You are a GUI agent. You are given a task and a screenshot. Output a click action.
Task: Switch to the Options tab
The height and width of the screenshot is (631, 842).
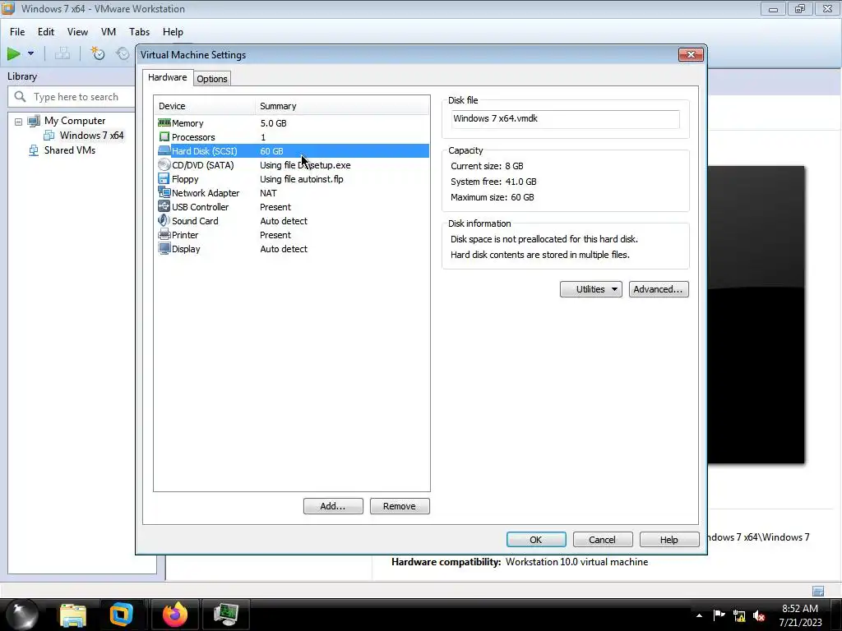point(212,79)
